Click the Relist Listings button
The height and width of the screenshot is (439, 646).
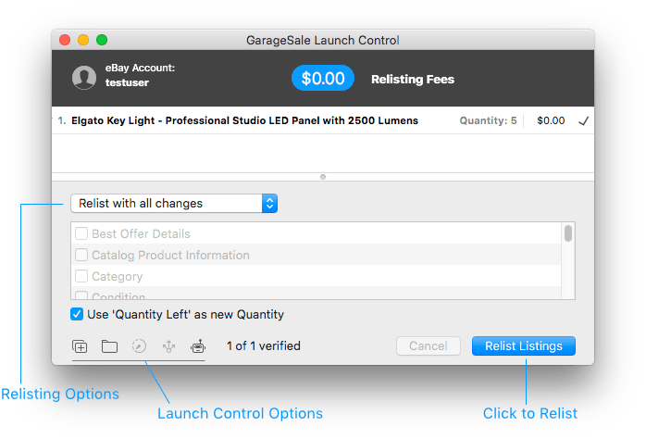523,346
